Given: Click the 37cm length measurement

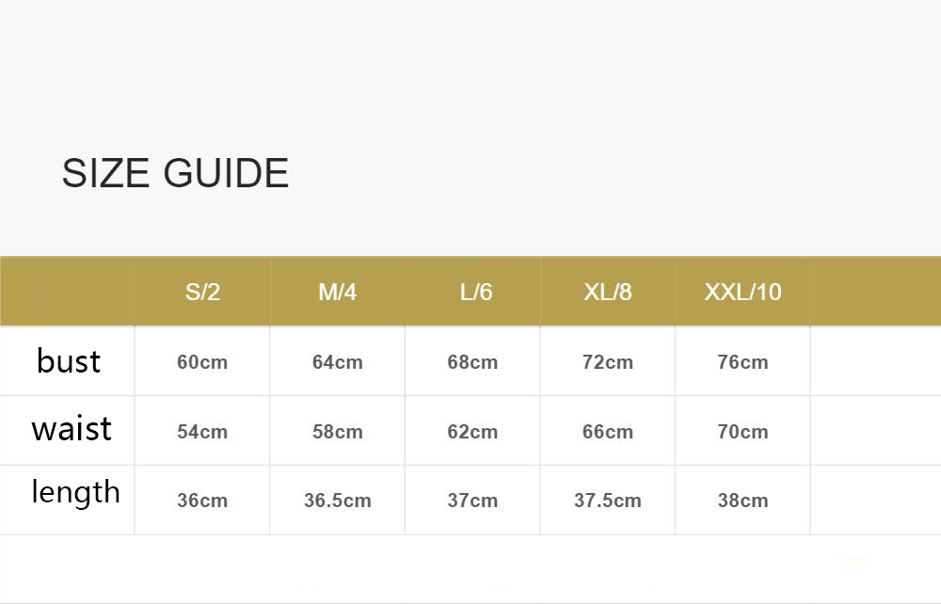Looking at the screenshot, I should pyautogui.click(x=472, y=501).
